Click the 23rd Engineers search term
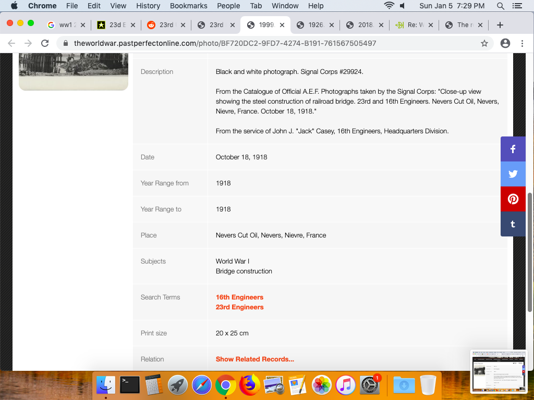Image resolution: width=534 pixels, height=400 pixels. (x=239, y=307)
